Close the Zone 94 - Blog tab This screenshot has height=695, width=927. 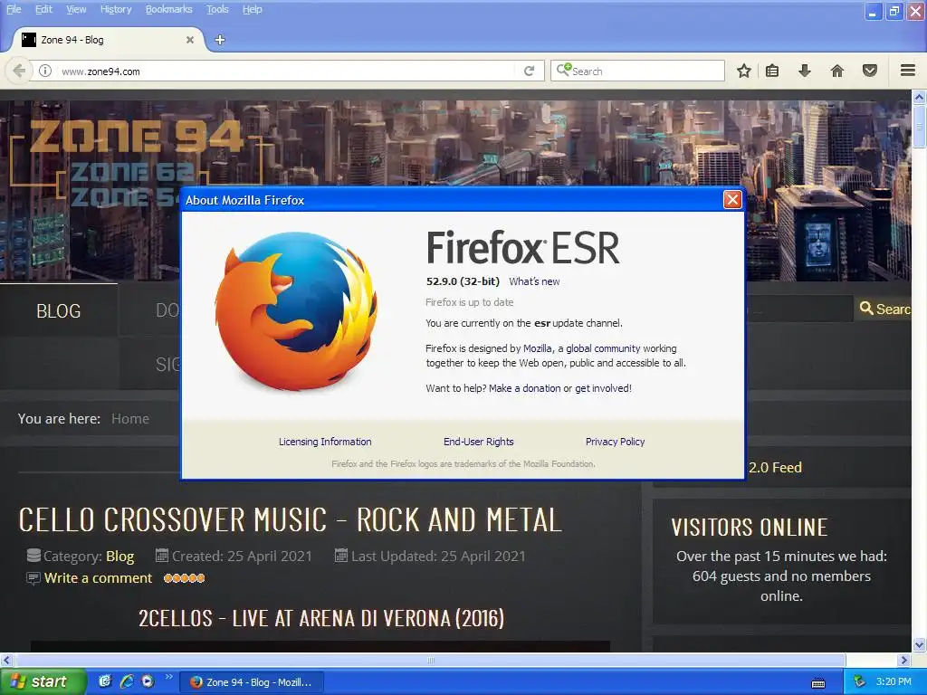coord(190,40)
